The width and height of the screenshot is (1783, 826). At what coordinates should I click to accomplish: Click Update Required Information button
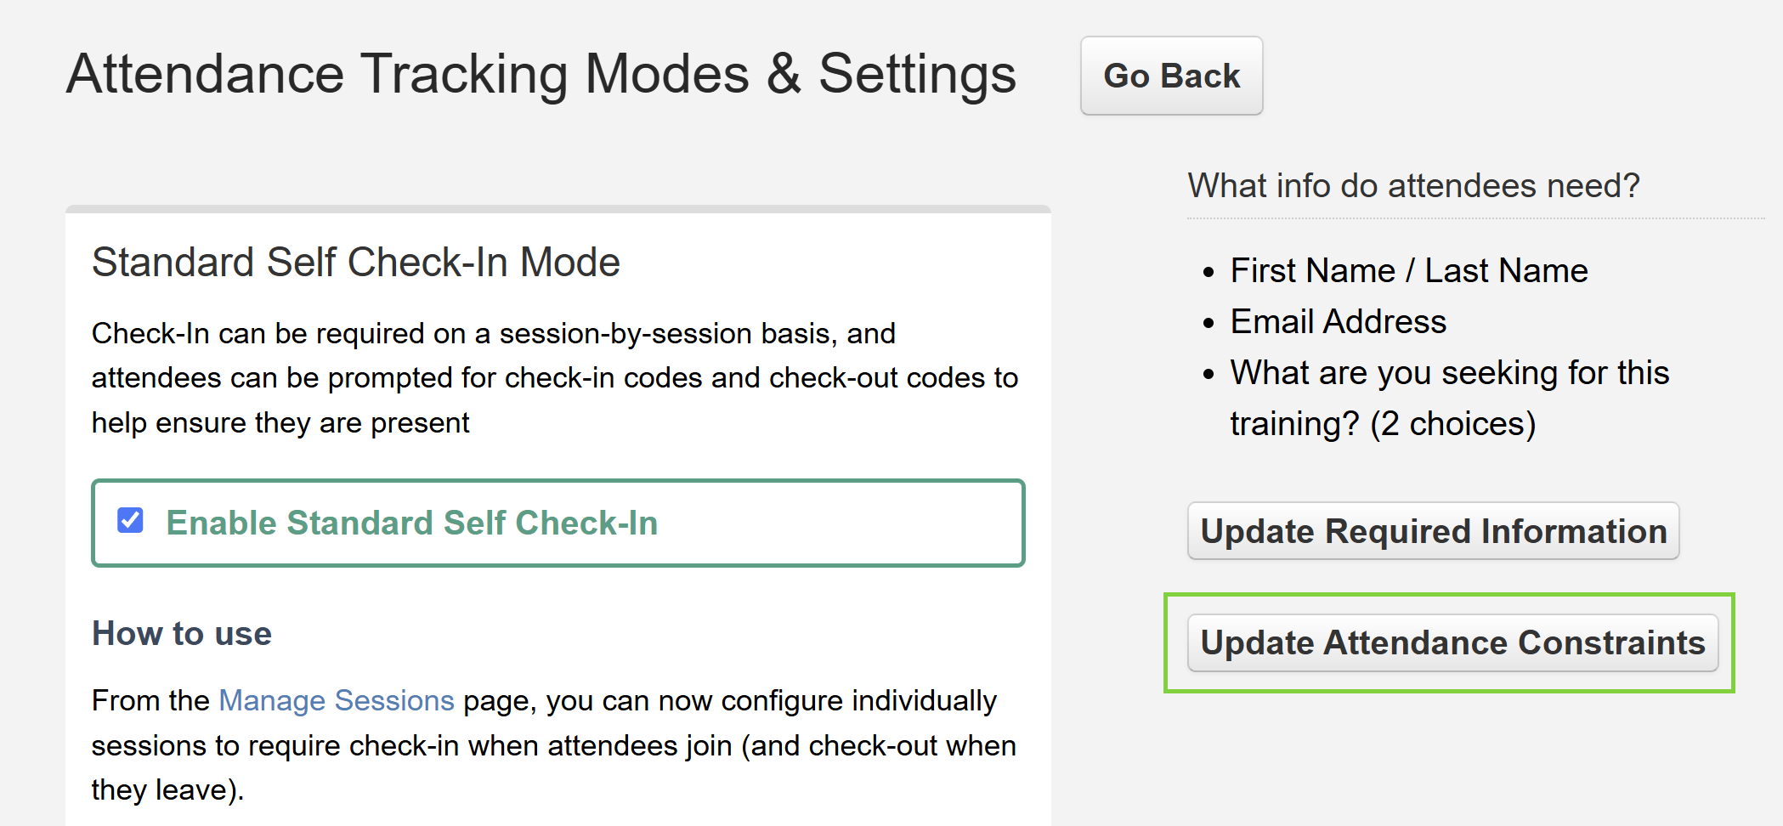point(1433,531)
